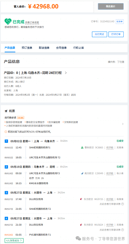Click the Spring Airlines logo icon
The width and height of the screenshot is (129, 244).
coord(82,148)
